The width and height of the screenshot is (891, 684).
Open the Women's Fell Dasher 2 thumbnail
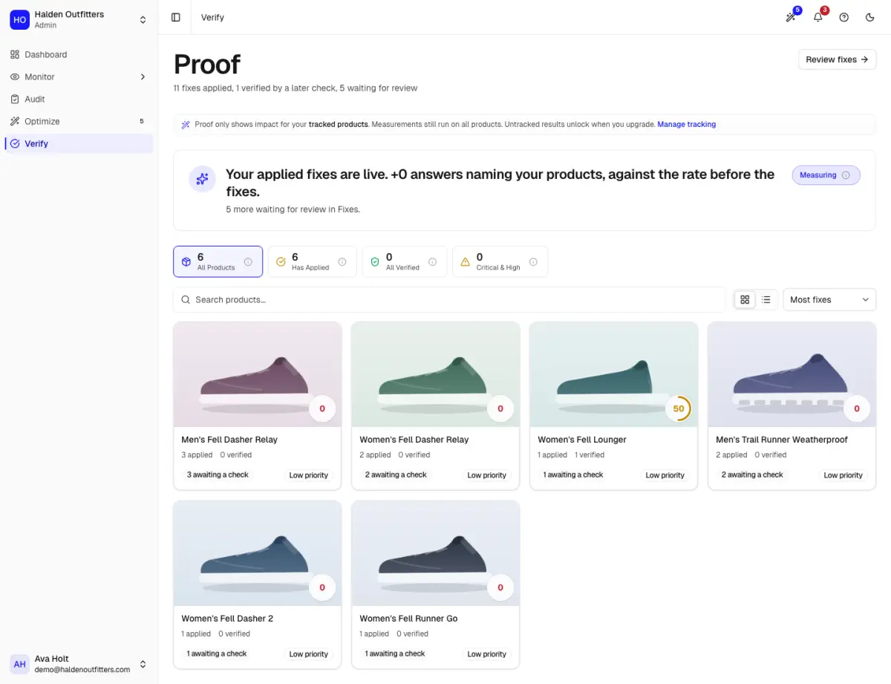click(x=257, y=553)
